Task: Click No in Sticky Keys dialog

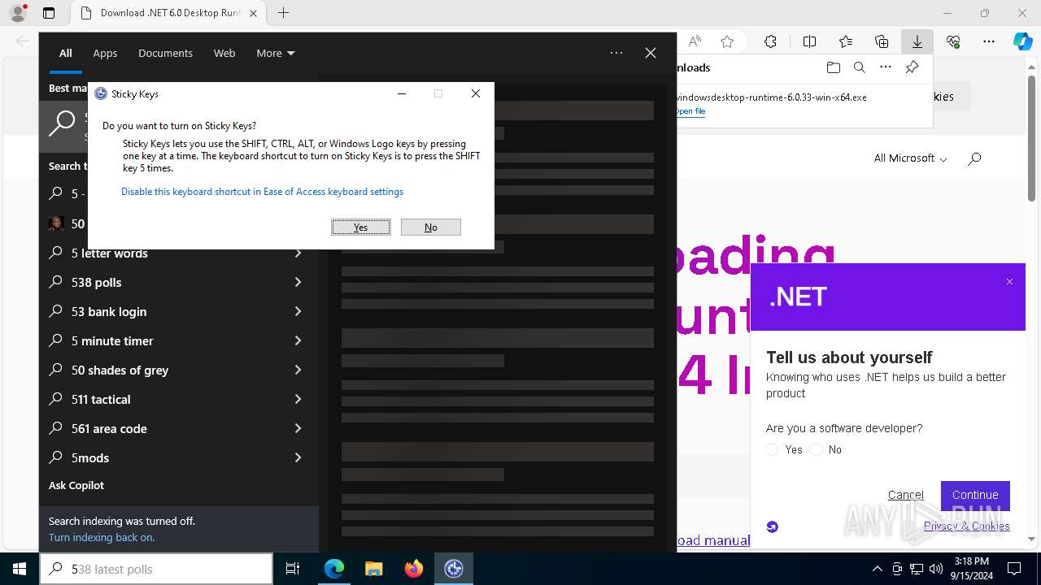Action: pyautogui.click(x=431, y=227)
